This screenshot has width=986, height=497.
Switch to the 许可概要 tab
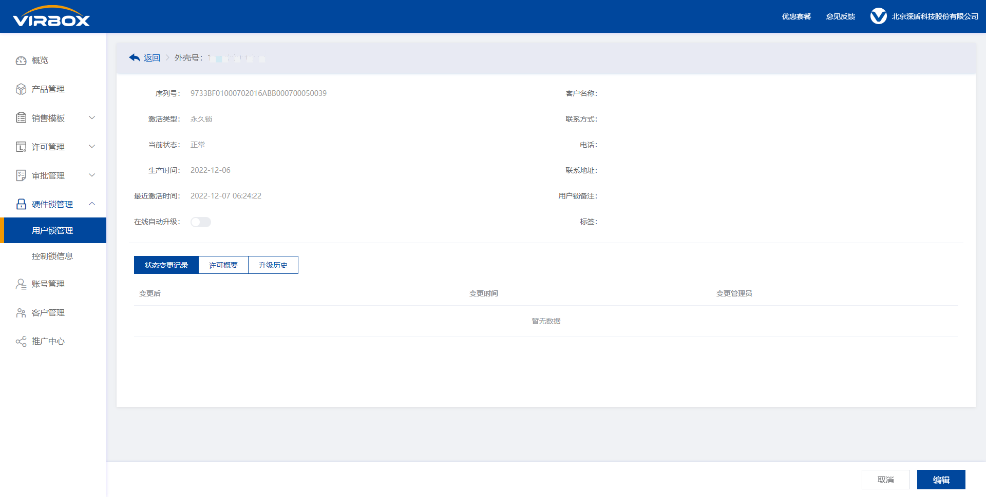pos(223,265)
